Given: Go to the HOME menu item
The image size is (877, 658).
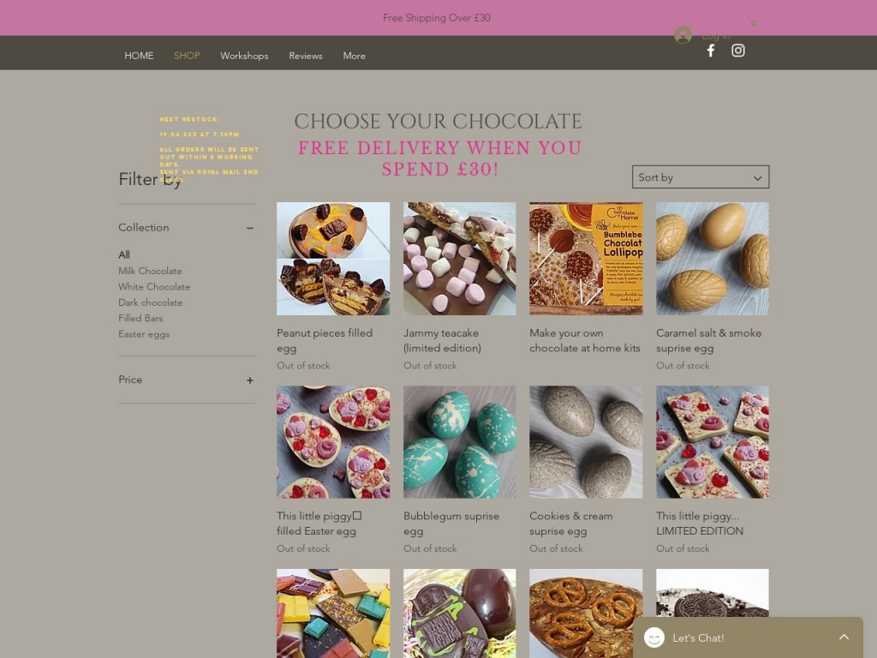Looking at the screenshot, I should coord(139,56).
